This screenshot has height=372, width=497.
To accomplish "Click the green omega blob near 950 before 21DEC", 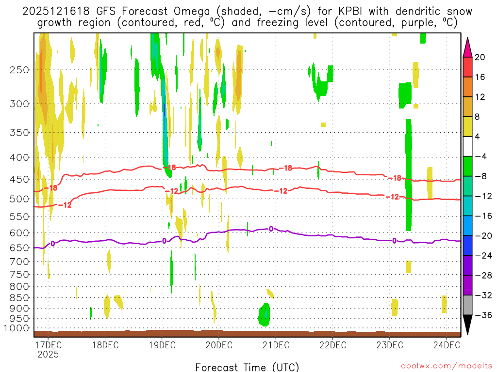I will (265, 314).
